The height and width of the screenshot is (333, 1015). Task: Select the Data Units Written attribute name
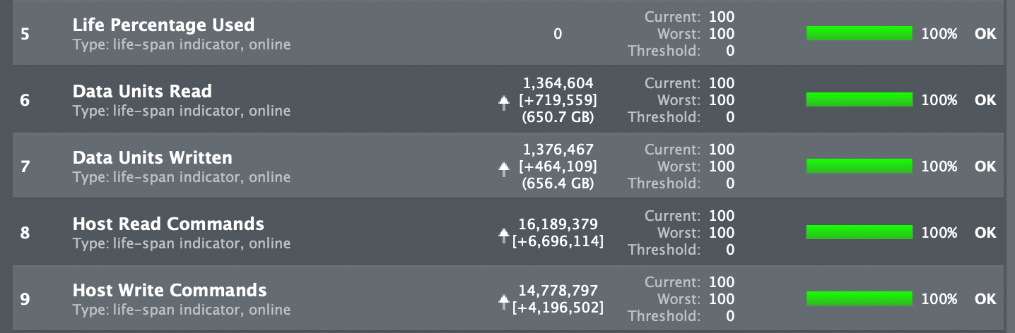152,157
